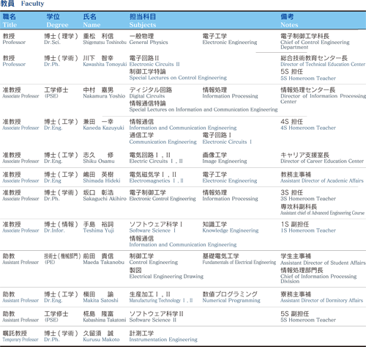Select the name Sakaguchi Akihiro
This screenshot has width=366, height=347.
coord(105,199)
